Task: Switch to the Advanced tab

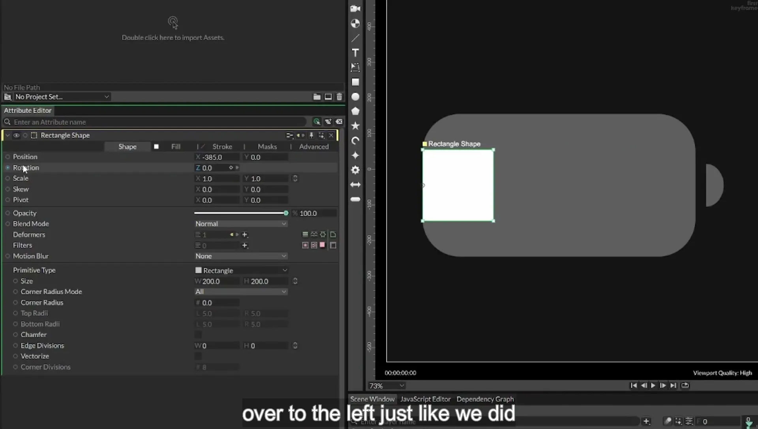Action: pyautogui.click(x=314, y=147)
